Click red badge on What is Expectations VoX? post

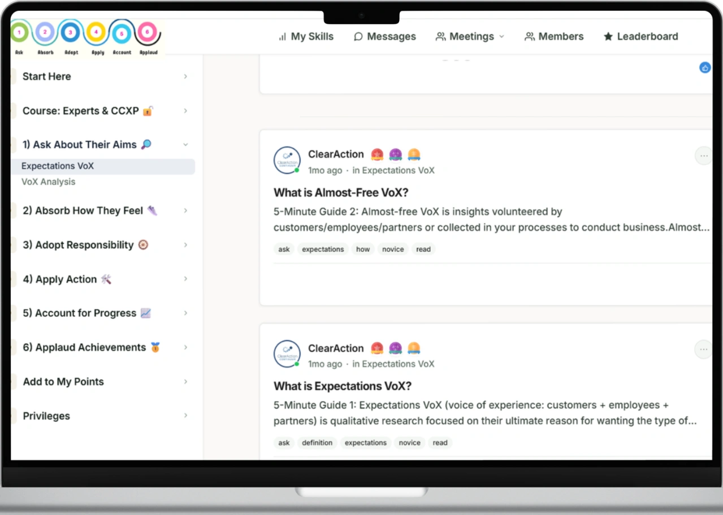coord(377,348)
